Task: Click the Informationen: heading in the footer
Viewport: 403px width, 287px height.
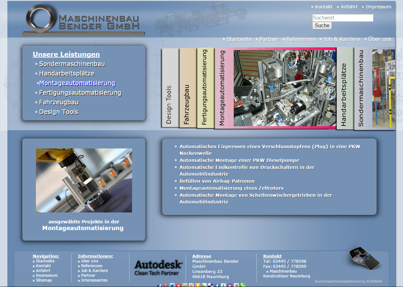Action: pyautogui.click(x=96, y=256)
